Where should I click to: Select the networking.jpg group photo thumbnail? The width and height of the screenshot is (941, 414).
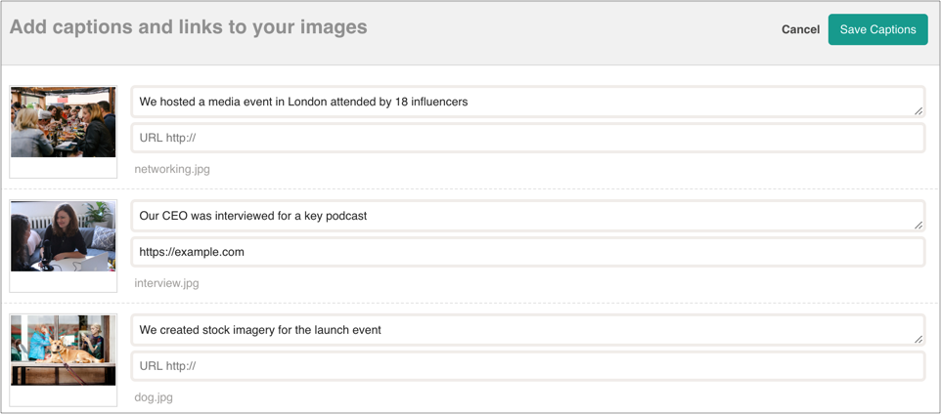[x=64, y=123]
